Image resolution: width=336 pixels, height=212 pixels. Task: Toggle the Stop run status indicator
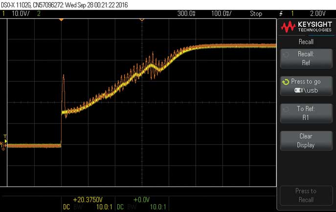[x=256, y=13]
